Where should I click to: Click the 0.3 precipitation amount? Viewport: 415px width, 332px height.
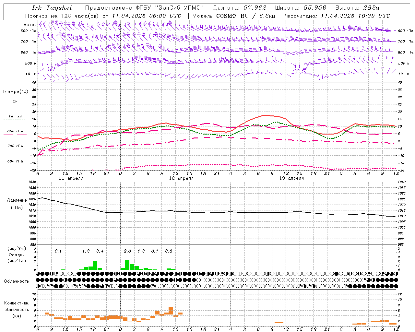pos(169,251)
